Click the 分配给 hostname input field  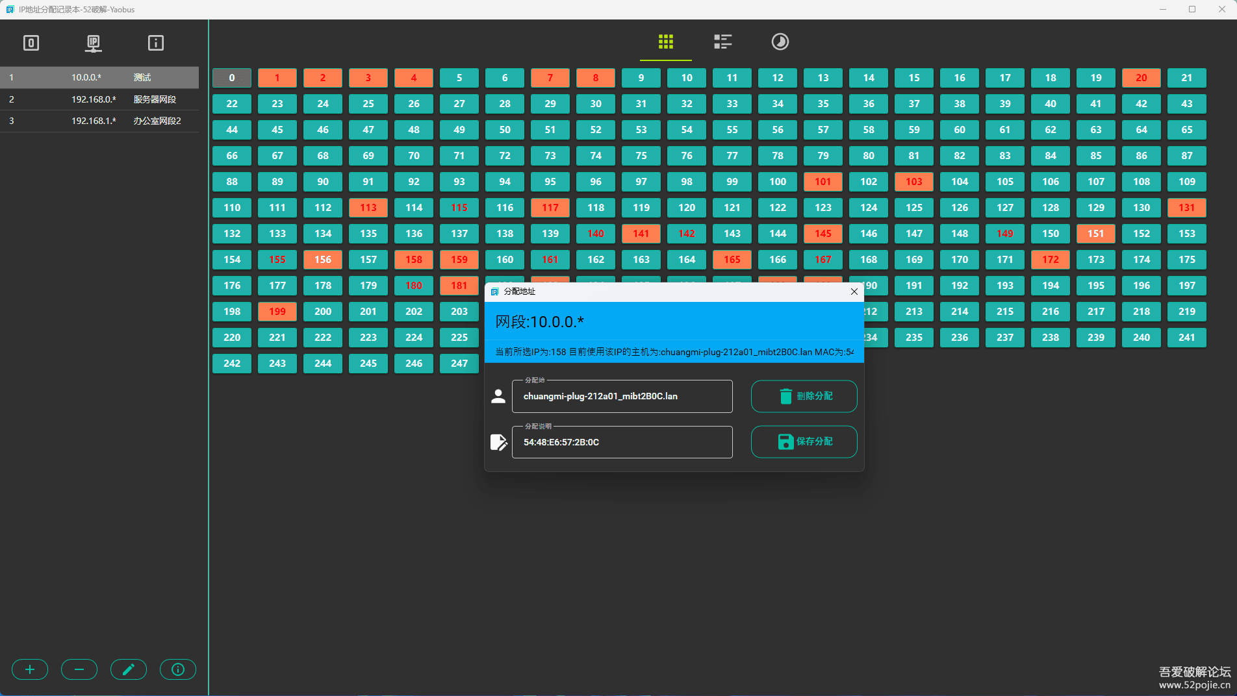click(x=622, y=397)
